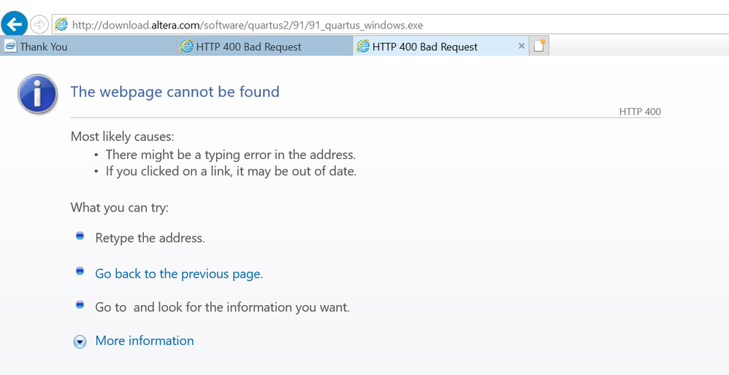Click the Intel favicon on Thank You tab
The image size is (729, 375).
[10, 47]
